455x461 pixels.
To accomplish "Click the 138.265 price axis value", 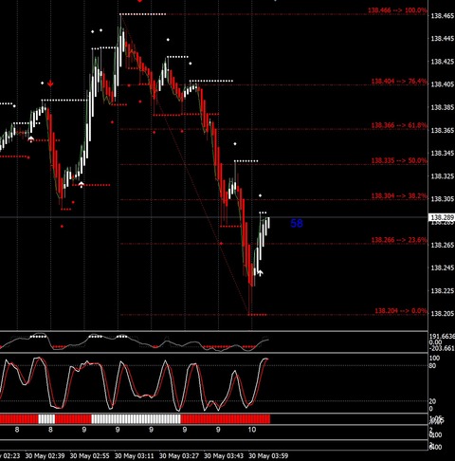I will click(x=443, y=245).
